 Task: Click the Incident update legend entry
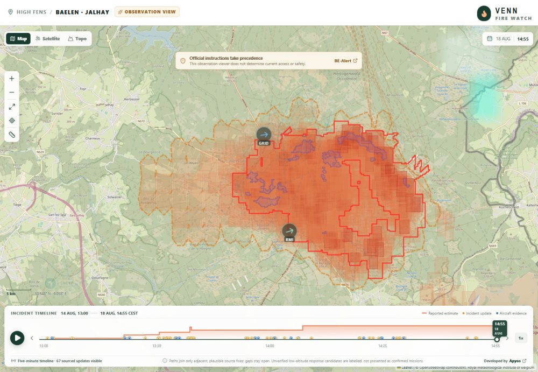click(477, 313)
